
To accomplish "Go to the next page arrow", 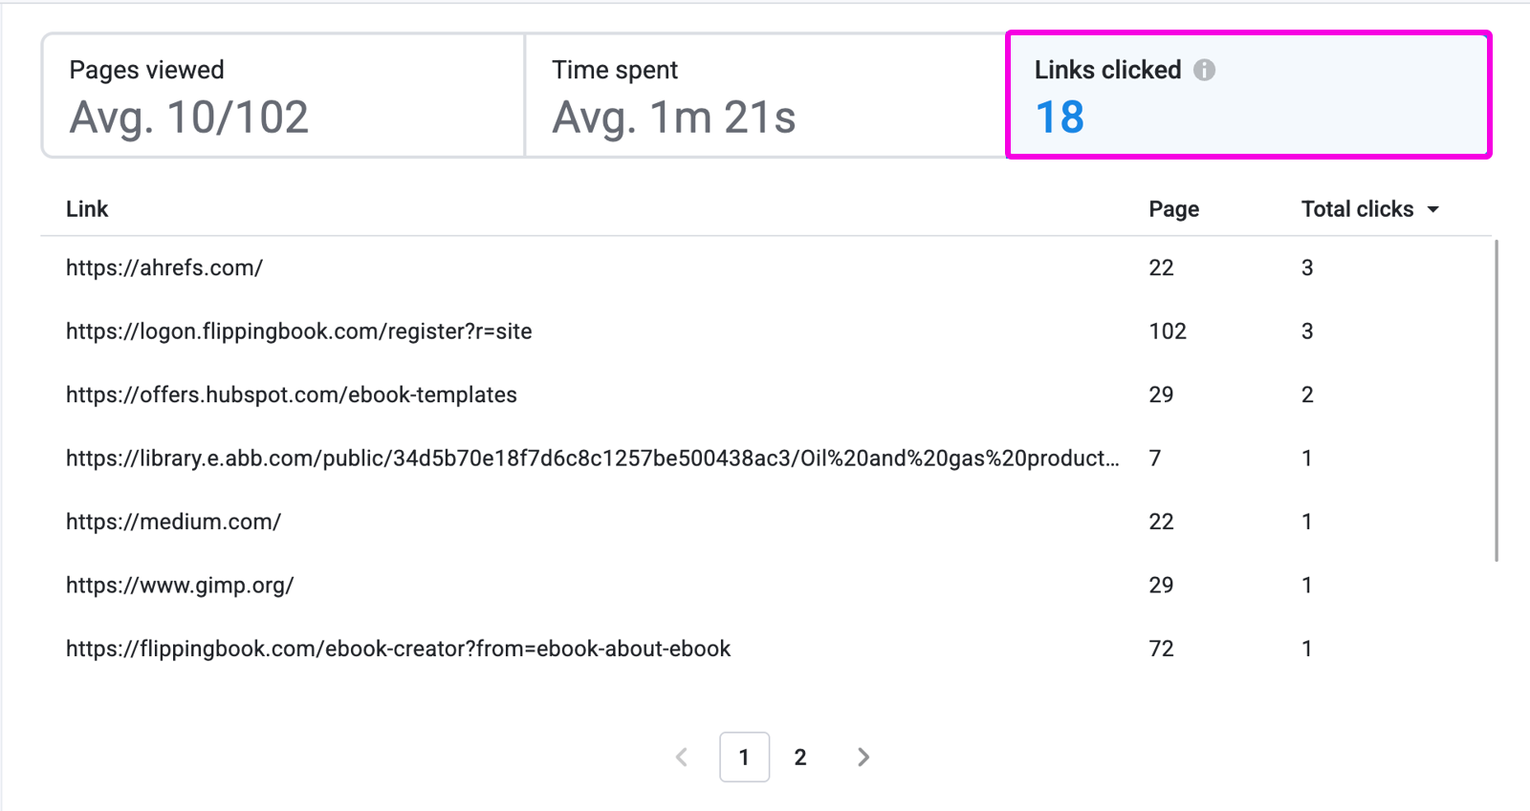I will click(863, 758).
